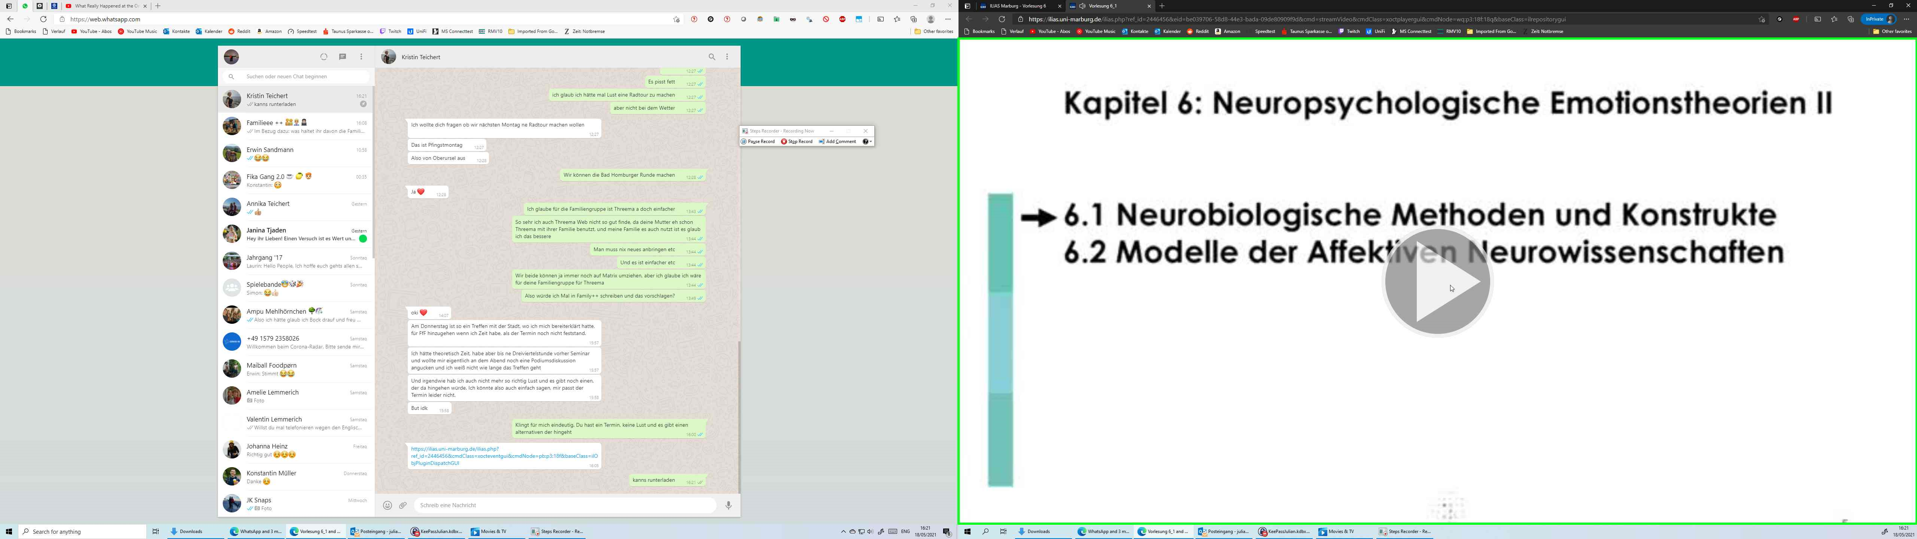This screenshot has height=539, width=1917.
Task: Play the Kapitel 6 lecture video
Action: (1437, 282)
